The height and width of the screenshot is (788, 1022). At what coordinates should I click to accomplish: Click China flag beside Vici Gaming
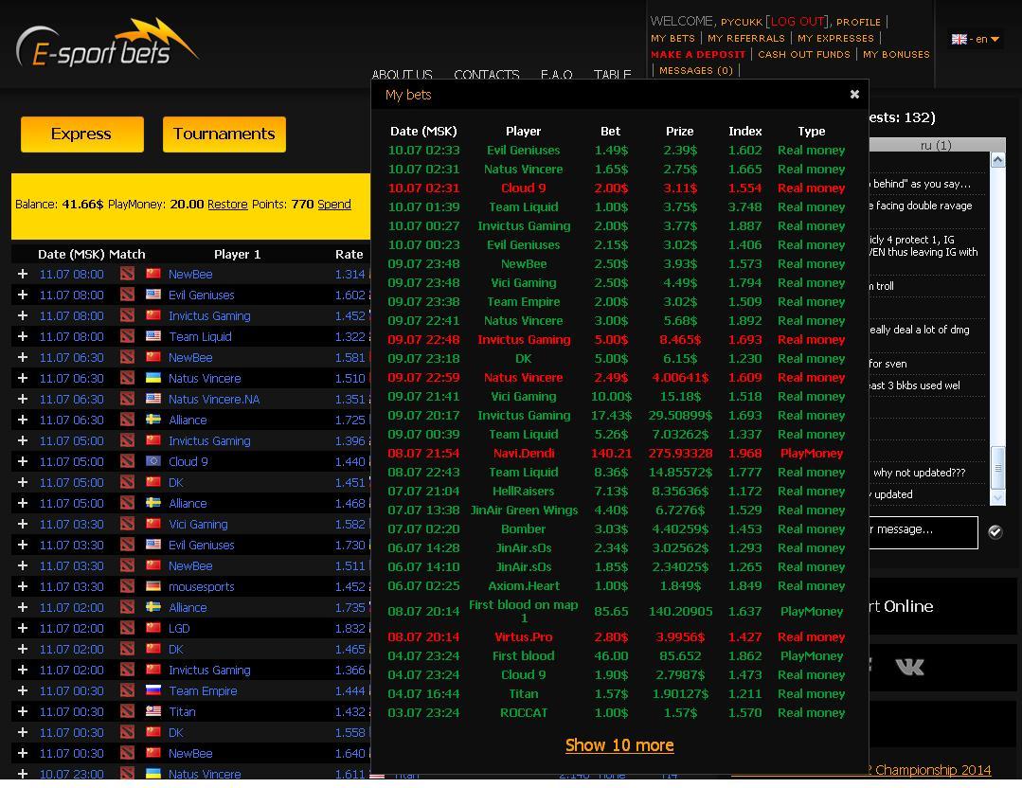click(153, 524)
